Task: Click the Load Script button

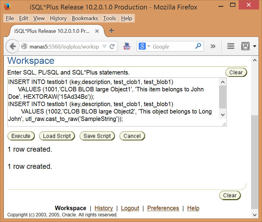Action: pyautogui.click(x=57, y=136)
